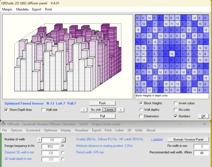Click the QRDude app icon in title bar
The width and height of the screenshot is (212, 167).
pyautogui.click(x=3, y=124)
